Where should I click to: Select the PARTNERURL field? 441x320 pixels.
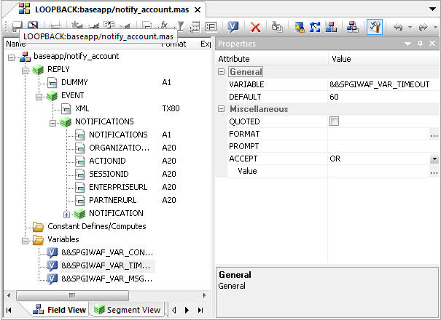[x=112, y=200]
